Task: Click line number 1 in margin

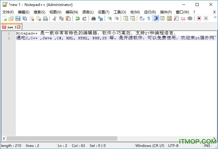Action: tap(9, 33)
